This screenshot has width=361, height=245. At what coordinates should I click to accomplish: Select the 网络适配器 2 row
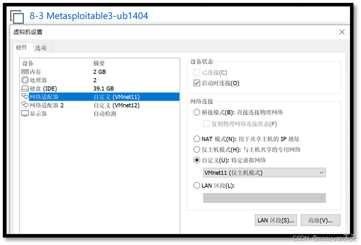[99, 105]
